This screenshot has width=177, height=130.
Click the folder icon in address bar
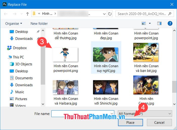34,14
